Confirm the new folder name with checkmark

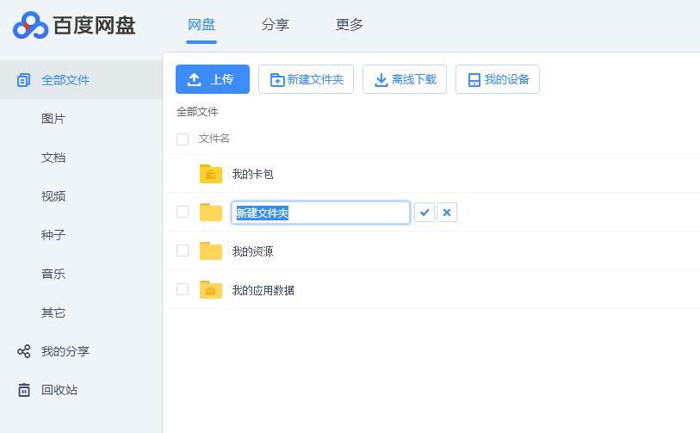424,212
